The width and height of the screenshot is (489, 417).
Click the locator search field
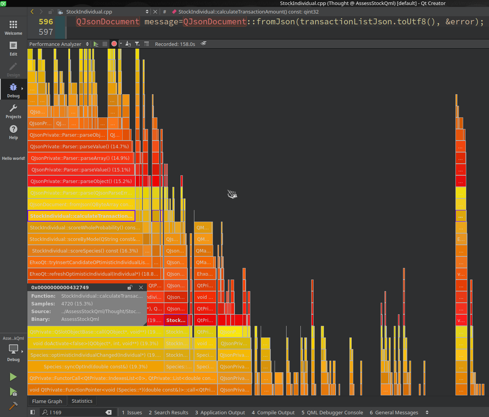pos(77,412)
